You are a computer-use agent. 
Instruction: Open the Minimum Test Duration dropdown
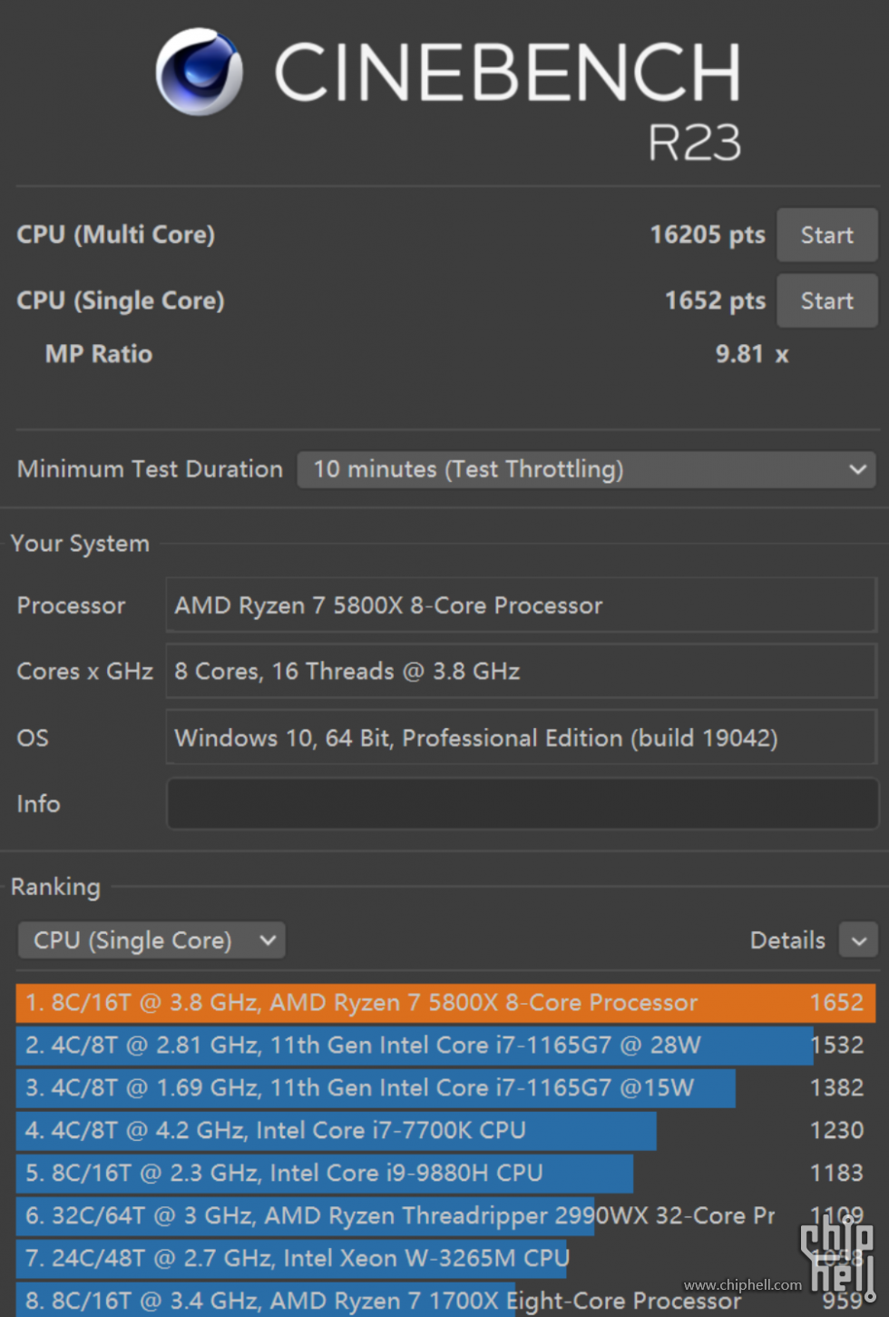coord(586,469)
